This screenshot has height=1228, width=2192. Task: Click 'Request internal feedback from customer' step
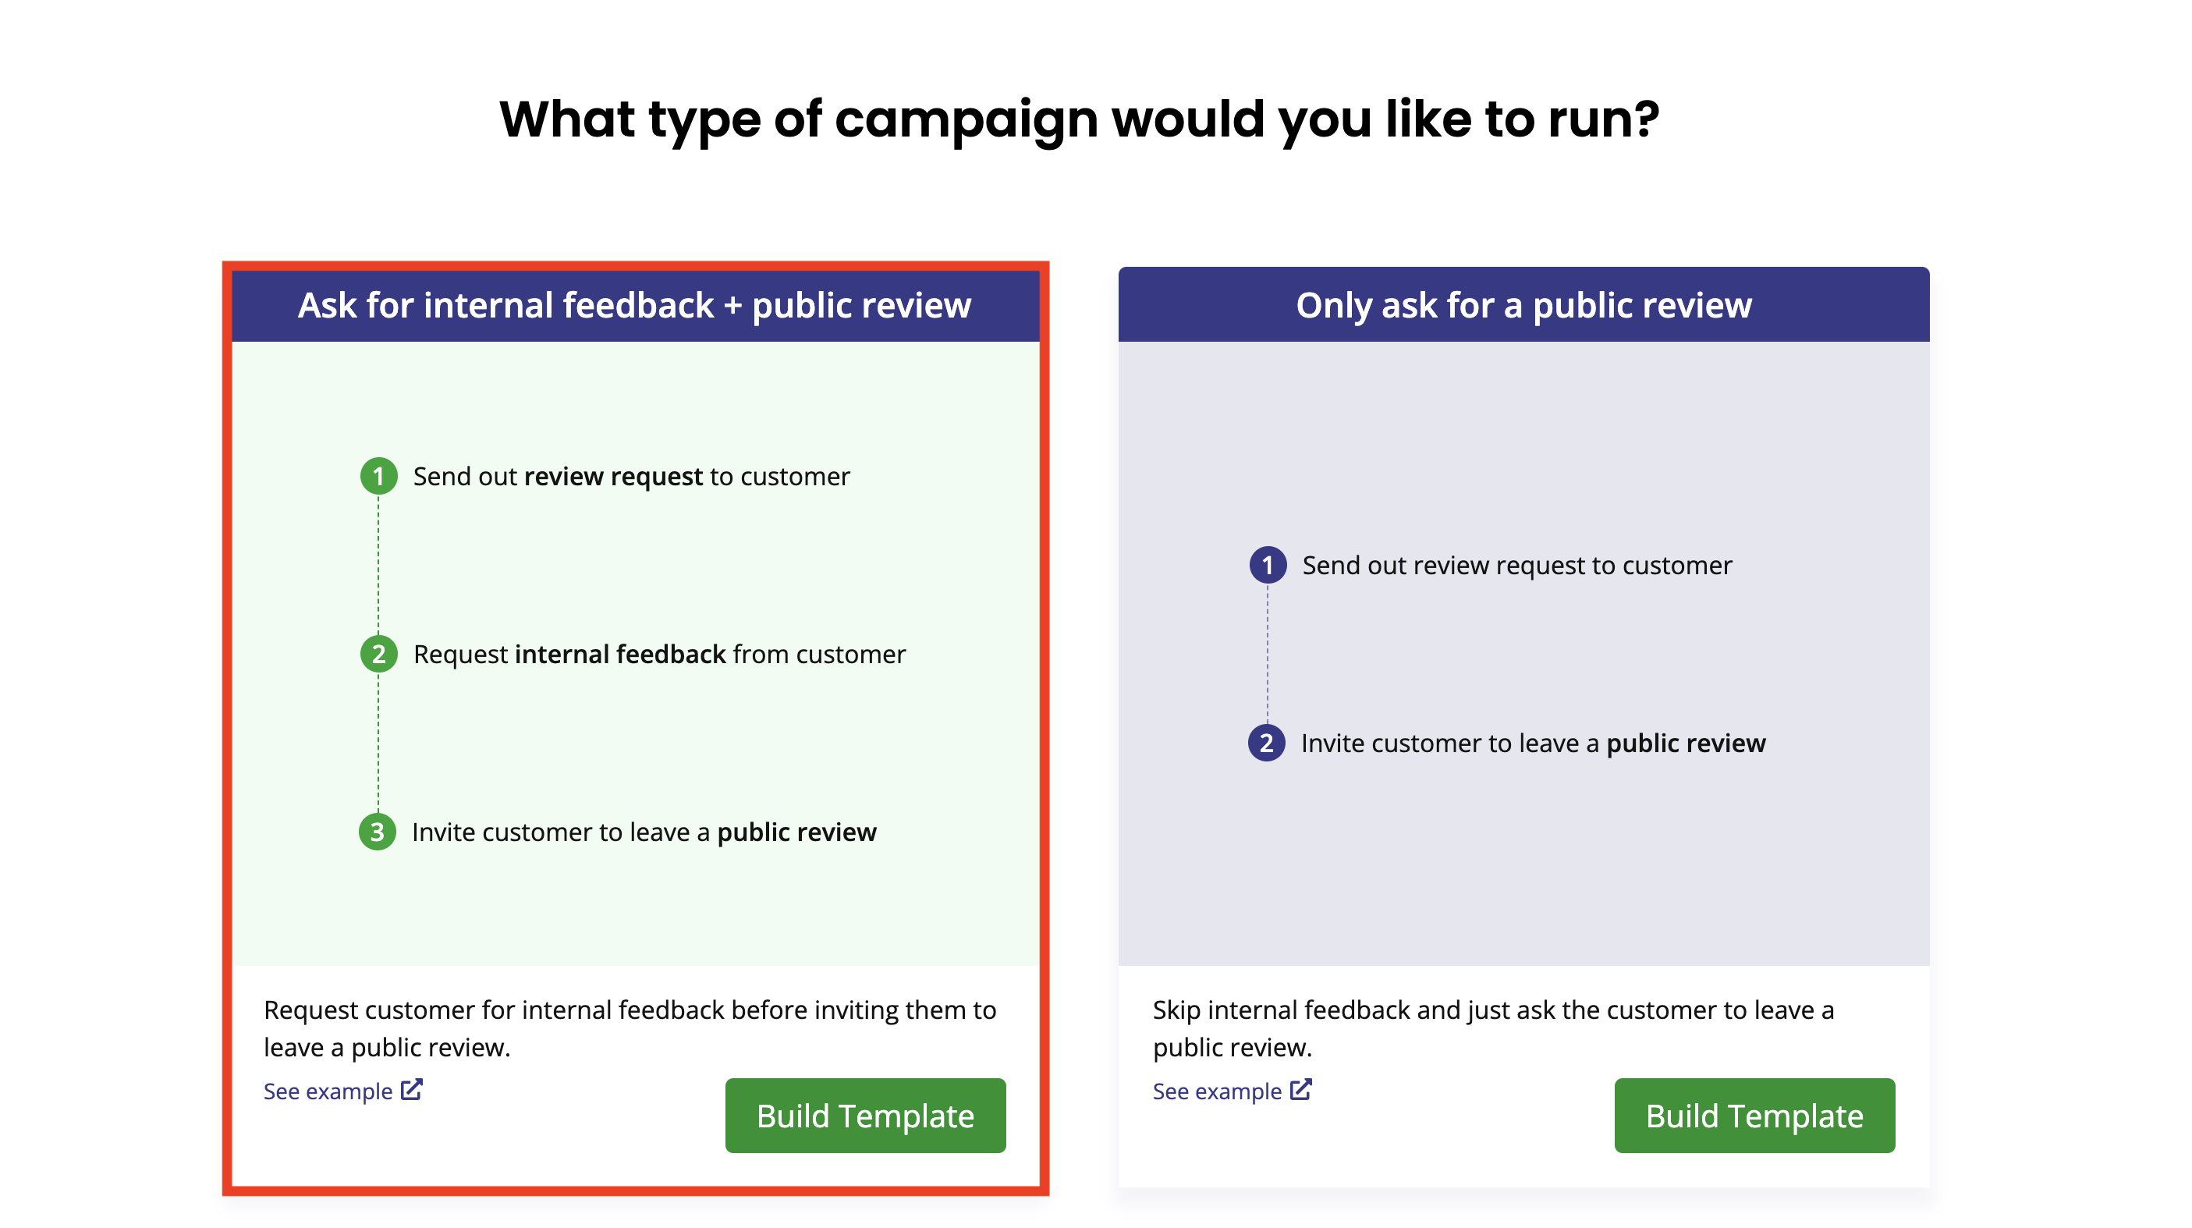(659, 655)
